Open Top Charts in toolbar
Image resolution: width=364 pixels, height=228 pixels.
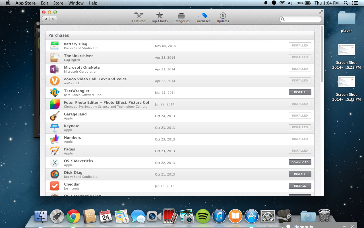pos(159,17)
